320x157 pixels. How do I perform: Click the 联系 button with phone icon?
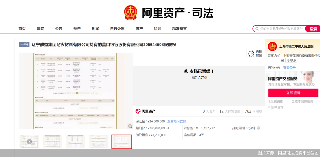[291, 60]
